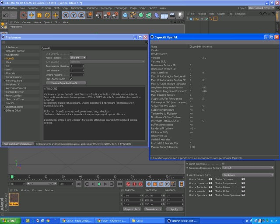280x224 pixels.
Task: Toggle Usa Shader Cache checkbox
Action: [x=71, y=79]
